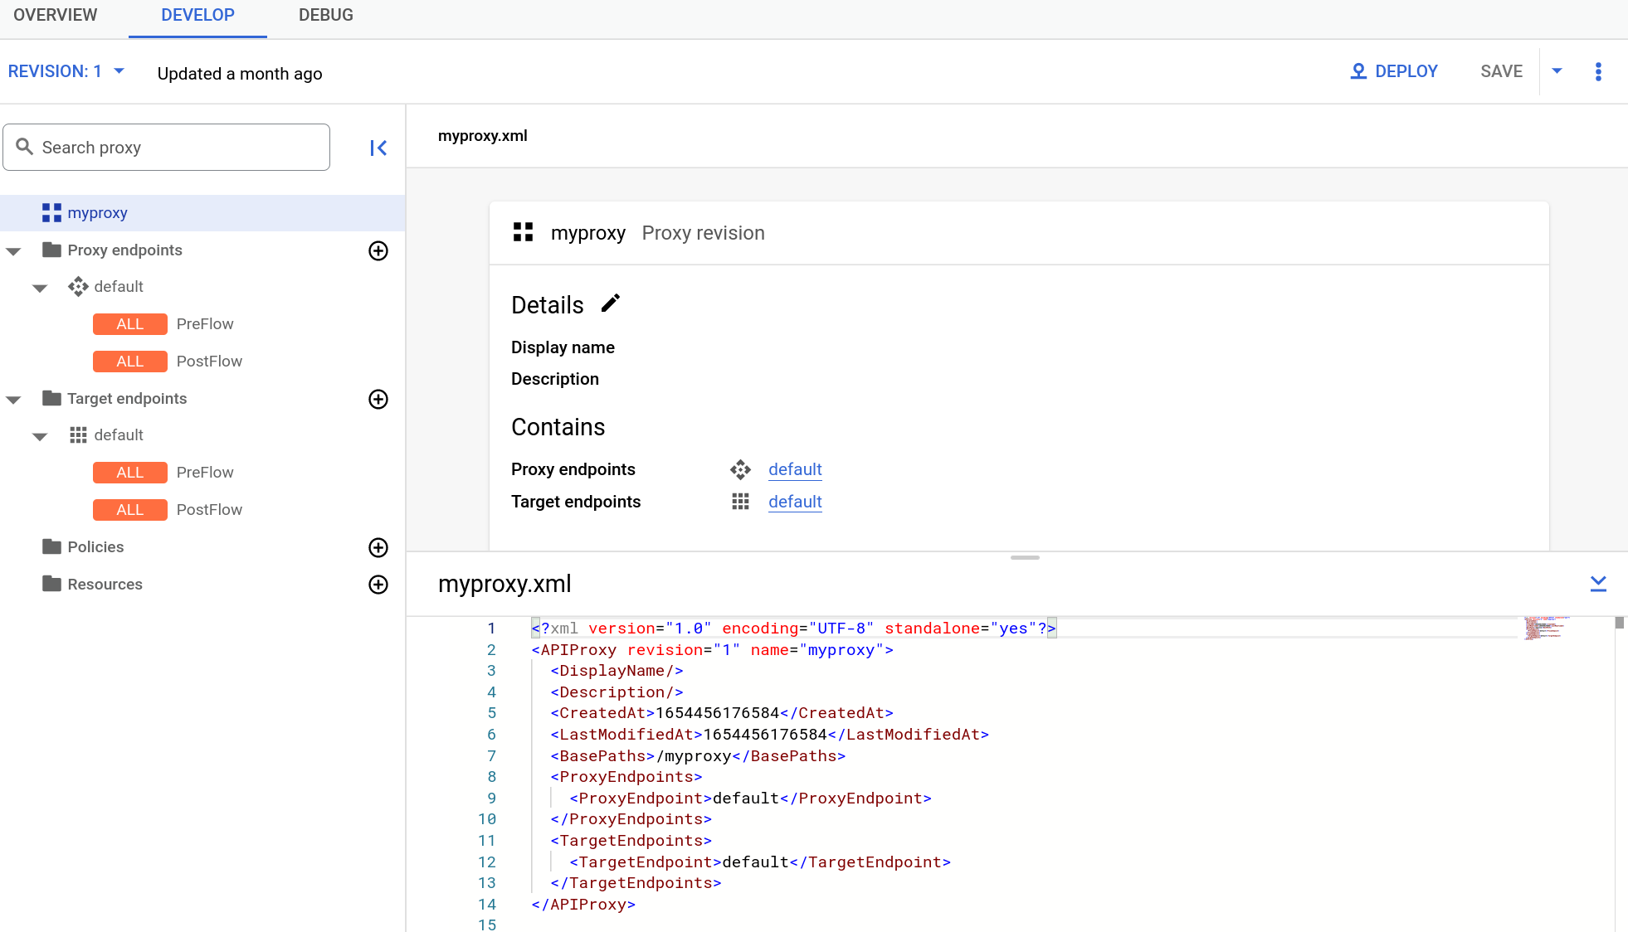Toggle the myproxy.xml code panel collapse
The image size is (1628, 932).
[x=1598, y=584]
